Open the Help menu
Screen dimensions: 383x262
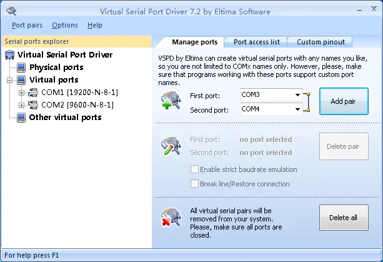pos(95,25)
